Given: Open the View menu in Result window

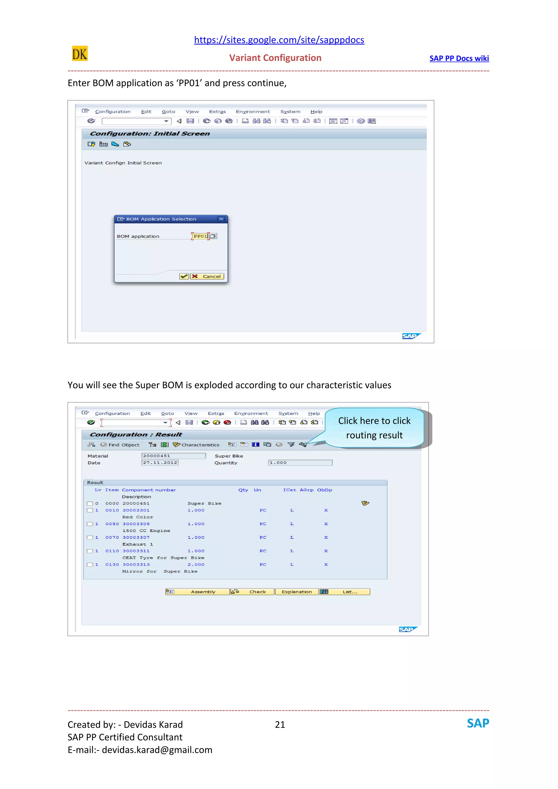Looking at the screenshot, I should (191, 413).
